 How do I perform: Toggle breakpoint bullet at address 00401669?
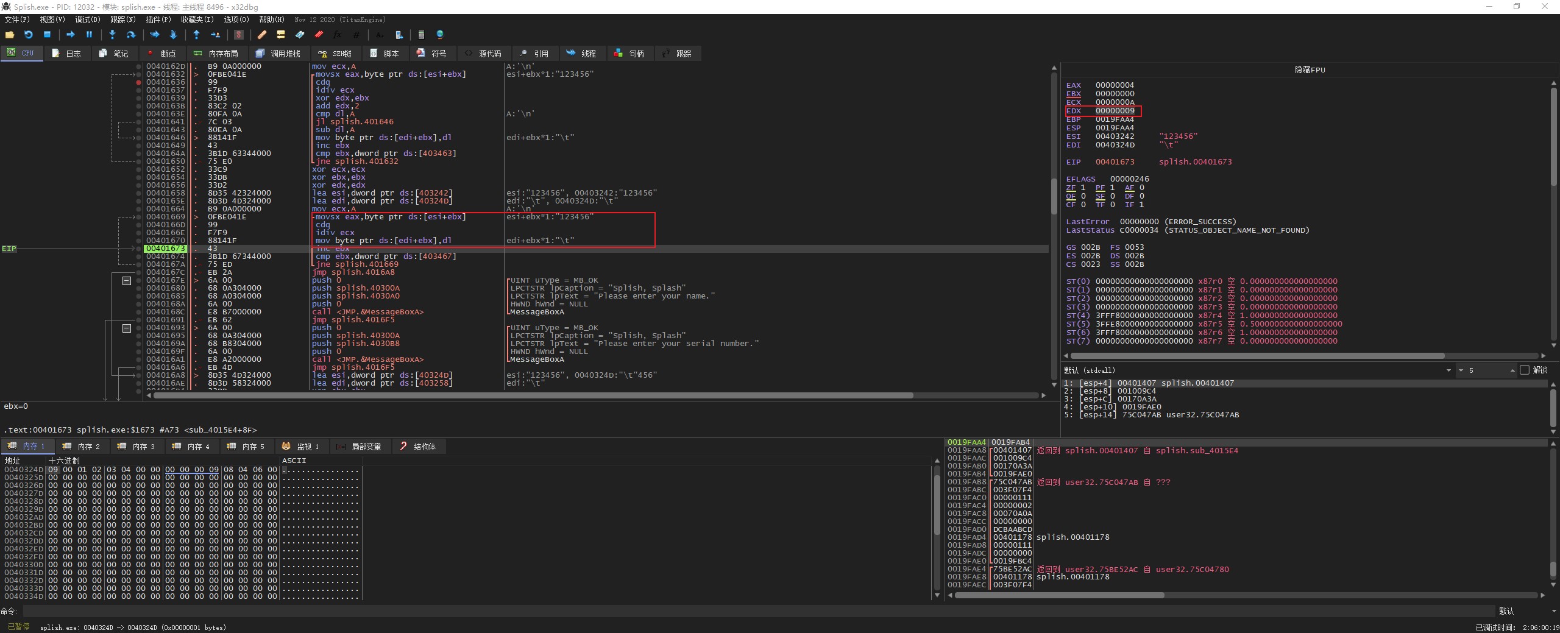139,217
